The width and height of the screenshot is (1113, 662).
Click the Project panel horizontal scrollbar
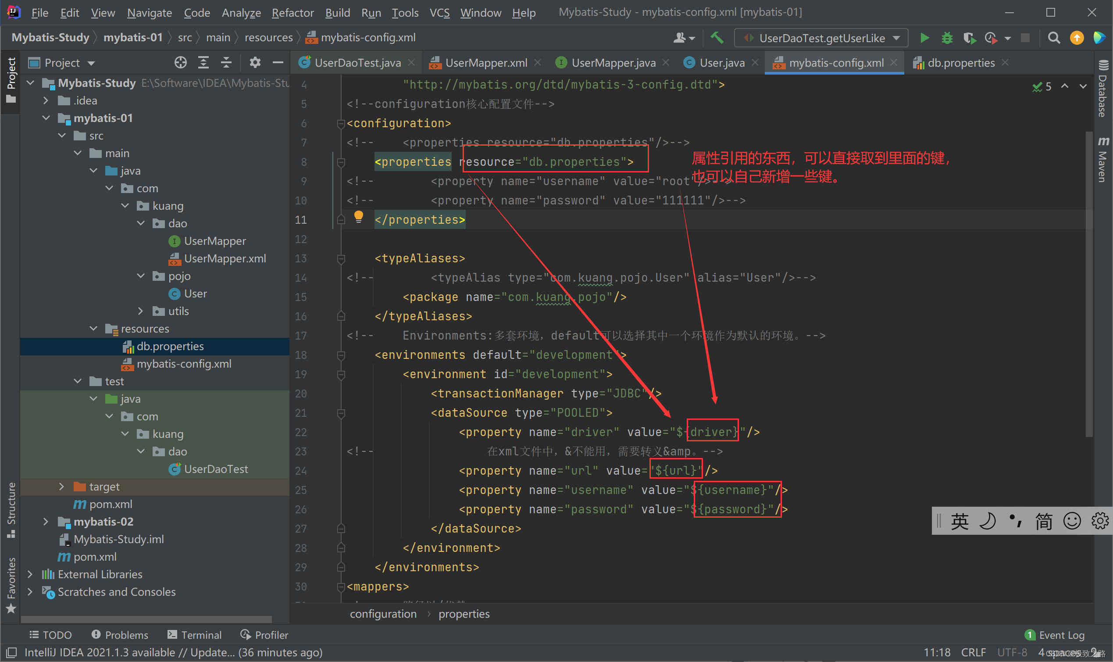point(146,619)
